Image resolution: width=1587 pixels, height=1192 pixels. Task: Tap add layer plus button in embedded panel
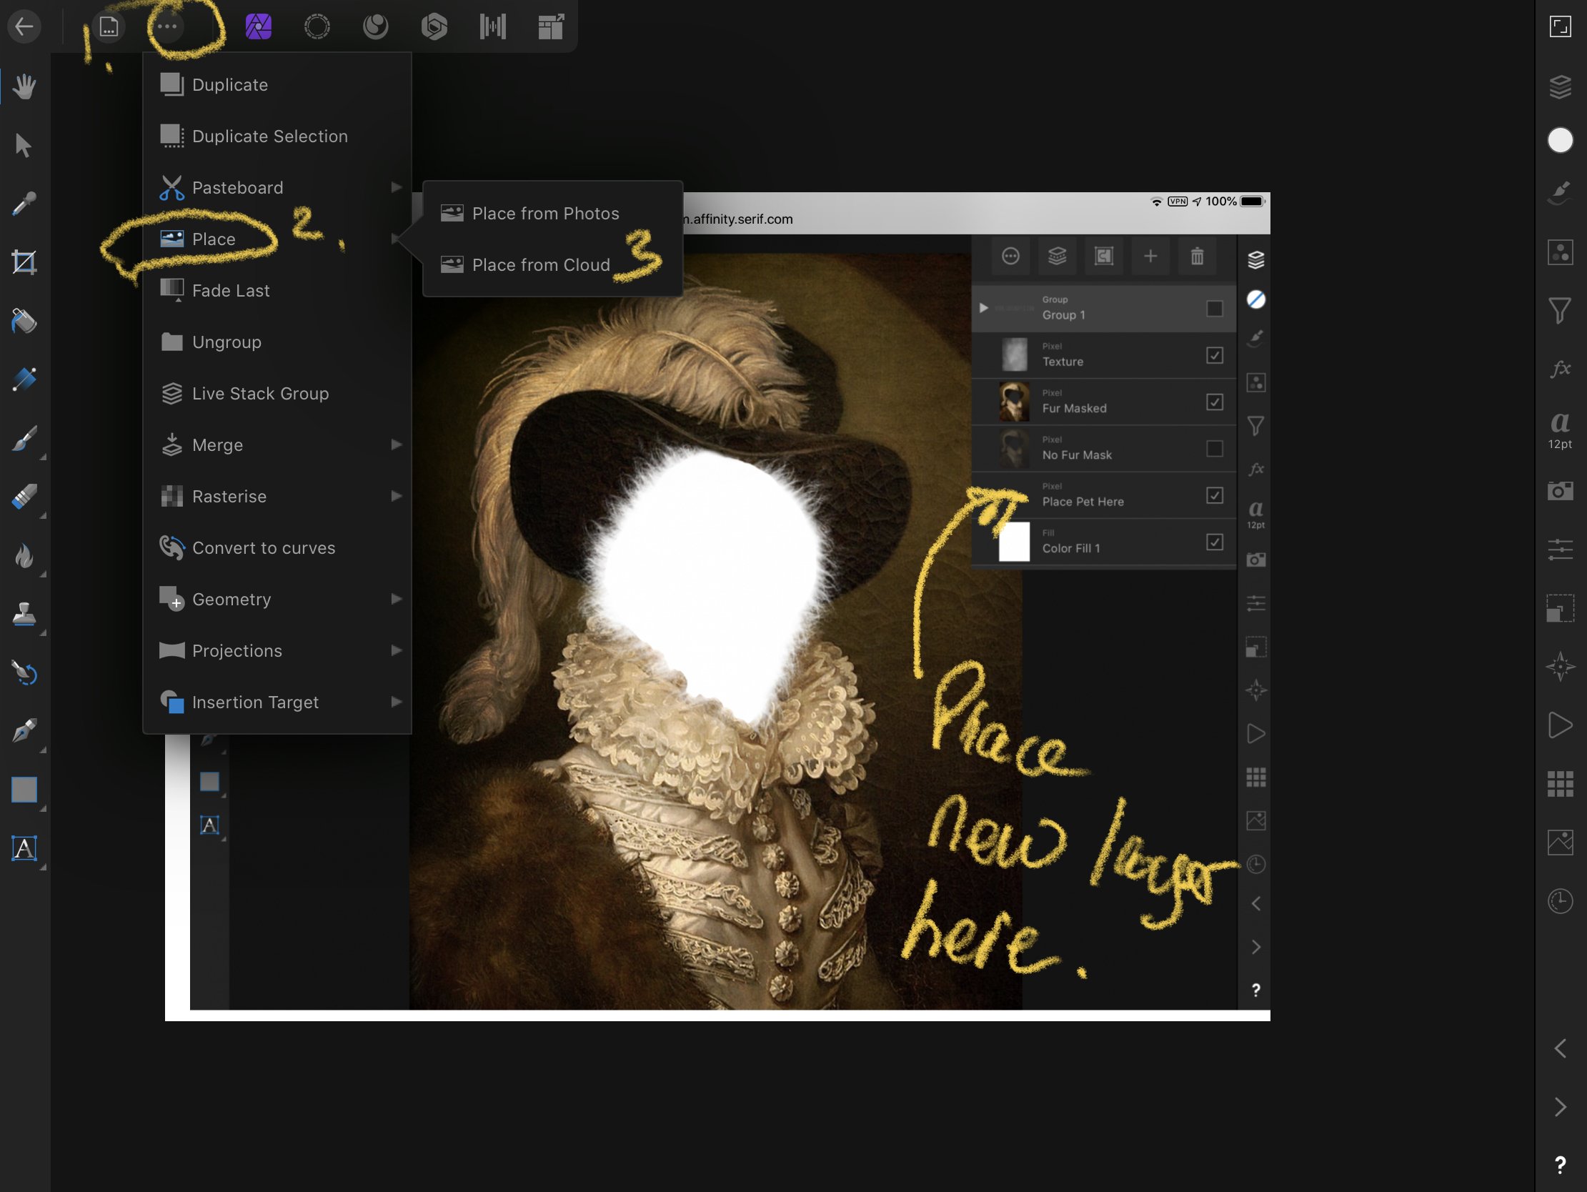1150,257
